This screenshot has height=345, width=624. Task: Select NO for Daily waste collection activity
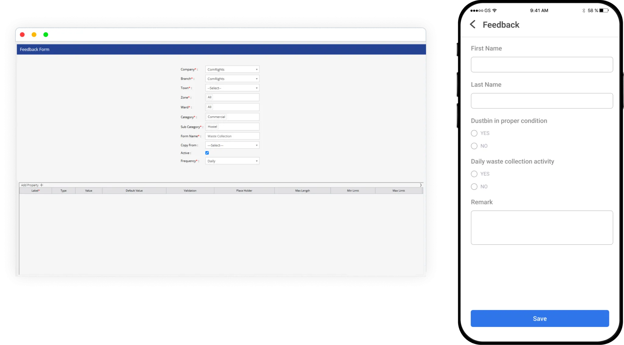coord(474,187)
